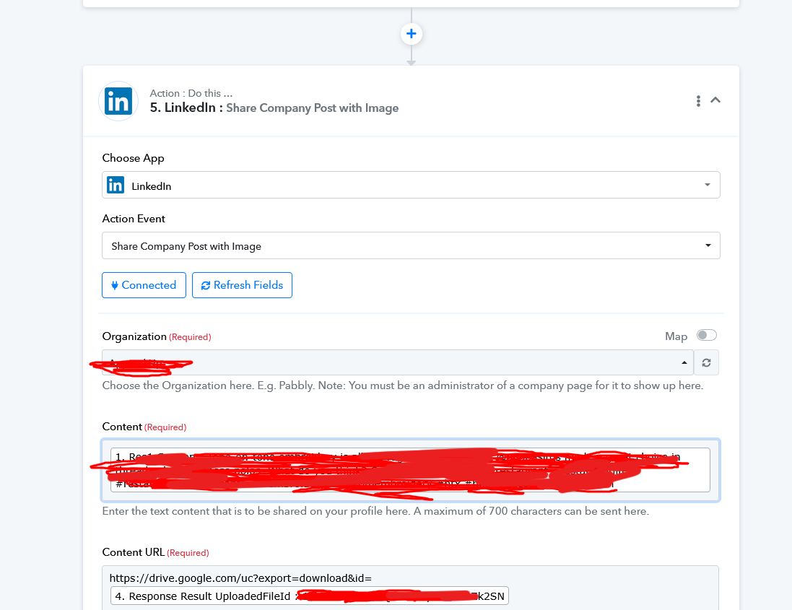792x610 pixels.
Task: Click the 'Organization' field label
Action: point(134,336)
